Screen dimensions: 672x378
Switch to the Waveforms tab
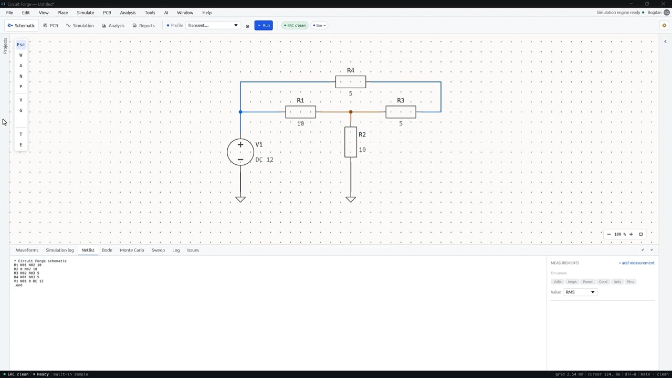point(27,250)
